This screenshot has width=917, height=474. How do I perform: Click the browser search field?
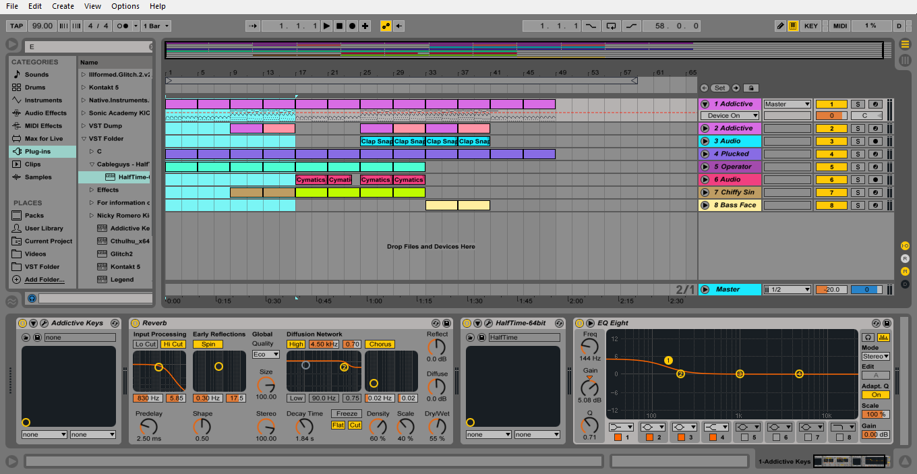tap(90, 47)
